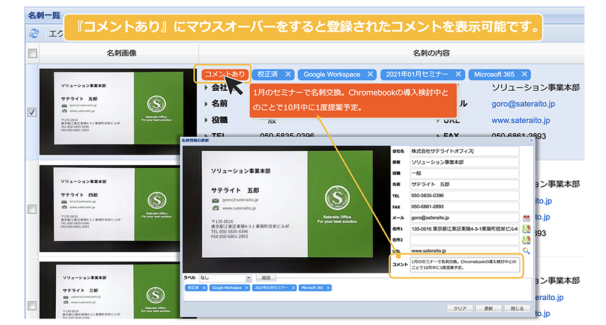Open サテライト 五郎 card thumbnail in the list
606x325 pixels.
click(118, 112)
